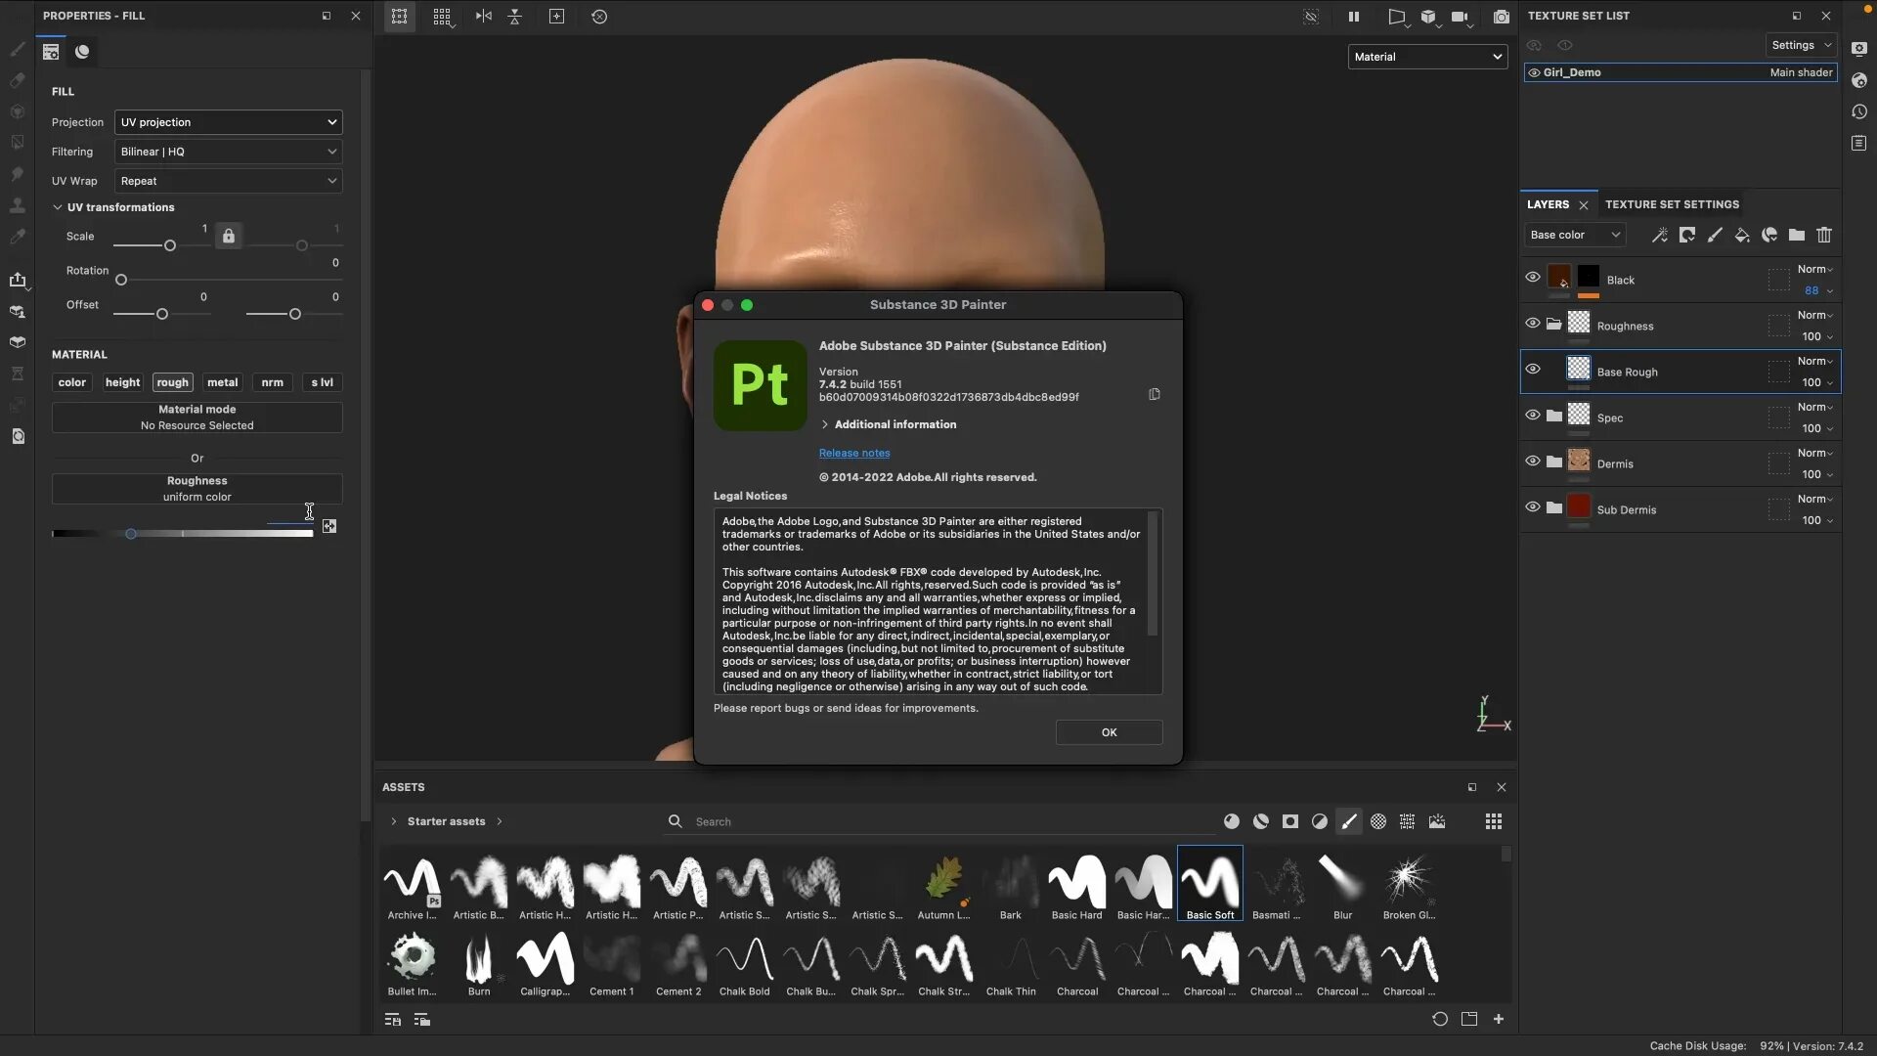The height and width of the screenshot is (1056, 1877).
Task: Add a folder in the Layers toolbar
Action: click(x=1797, y=235)
